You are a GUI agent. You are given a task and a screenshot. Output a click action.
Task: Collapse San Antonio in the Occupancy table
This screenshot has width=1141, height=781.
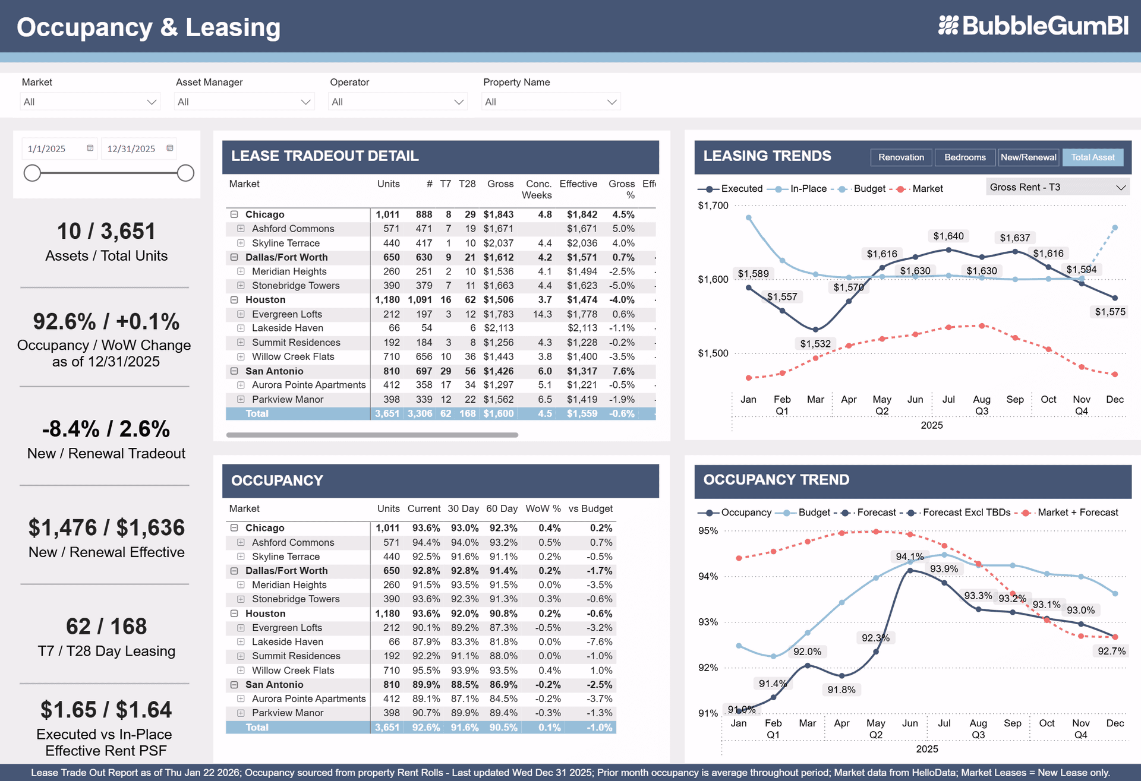[x=233, y=684]
